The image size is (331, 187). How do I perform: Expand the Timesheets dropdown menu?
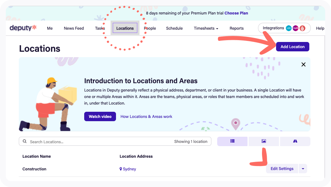206,28
